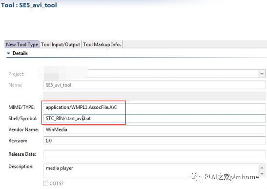
Task: Click the Description scrollbar down arrow
Action: [262, 174]
